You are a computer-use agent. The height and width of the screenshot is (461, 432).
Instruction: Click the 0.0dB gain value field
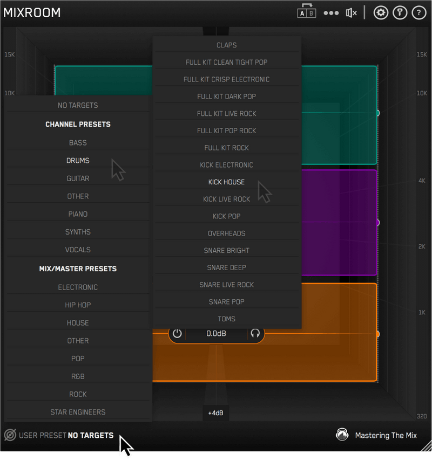click(216, 333)
